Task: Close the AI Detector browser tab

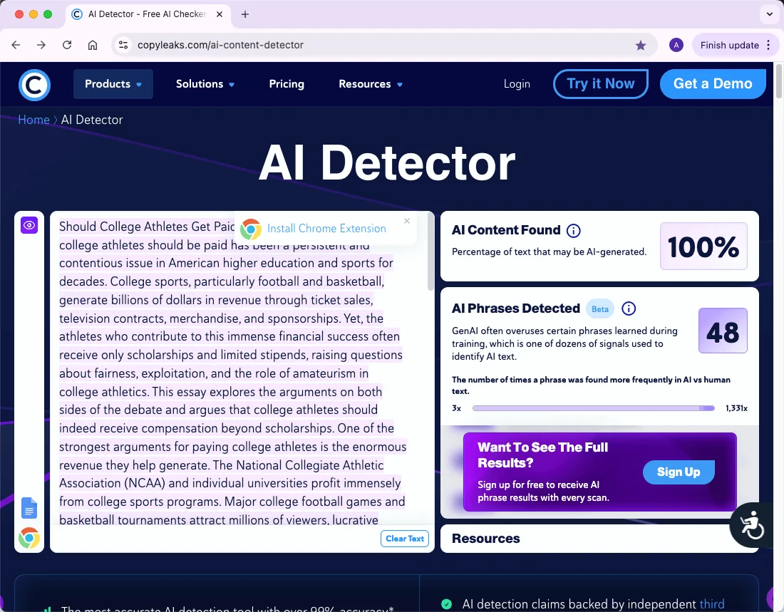Action: pyautogui.click(x=219, y=14)
